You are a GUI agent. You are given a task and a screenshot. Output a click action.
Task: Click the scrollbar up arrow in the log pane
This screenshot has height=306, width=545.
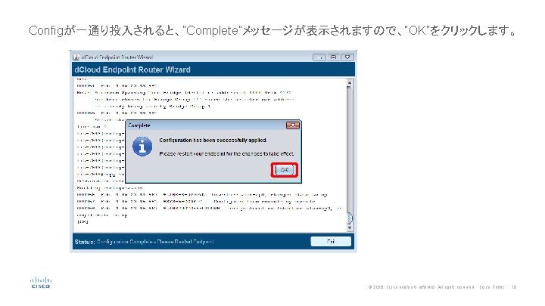pyautogui.click(x=349, y=83)
